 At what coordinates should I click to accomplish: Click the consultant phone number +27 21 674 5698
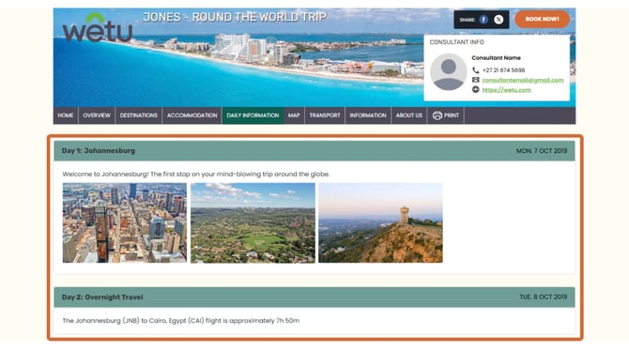503,70
